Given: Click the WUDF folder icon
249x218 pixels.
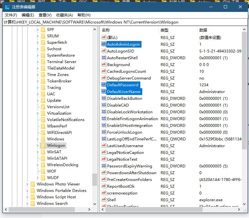Looking at the screenshot, I should pos(43,177).
